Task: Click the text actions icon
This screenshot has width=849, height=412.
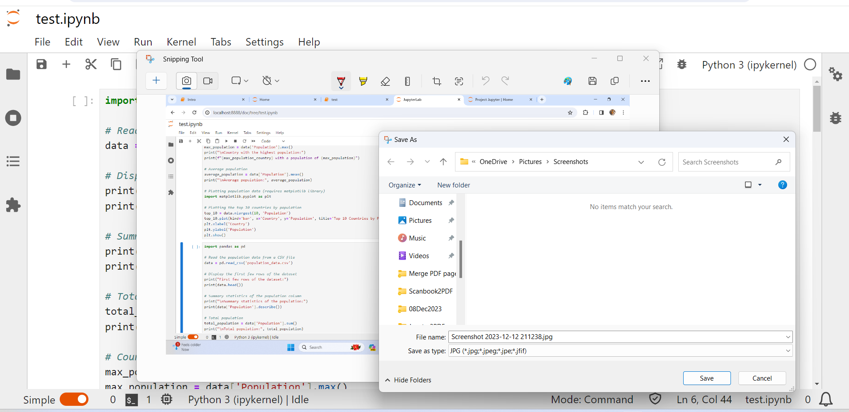Action: (x=459, y=81)
